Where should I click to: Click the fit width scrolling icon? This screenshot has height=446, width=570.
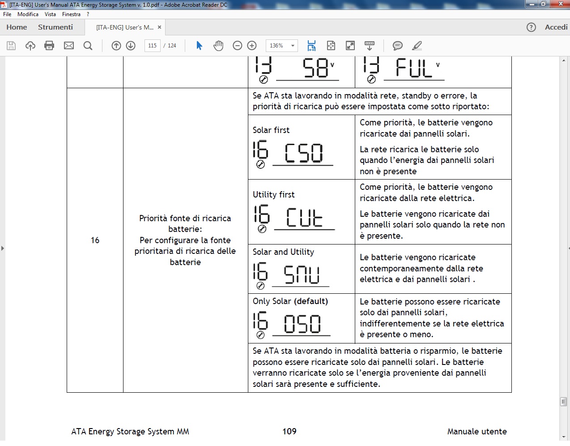[x=311, y=46]
